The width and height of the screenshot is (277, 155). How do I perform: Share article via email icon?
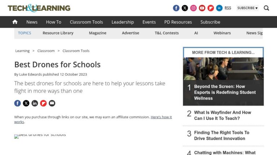[52, 103]
